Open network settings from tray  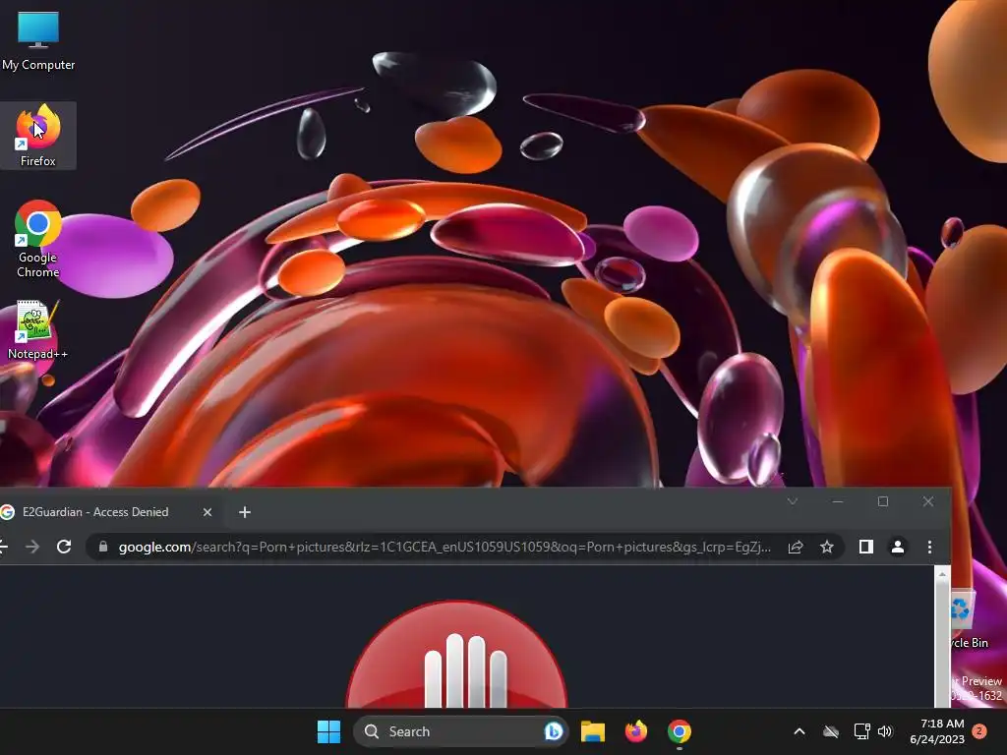(x=861, y=731)
